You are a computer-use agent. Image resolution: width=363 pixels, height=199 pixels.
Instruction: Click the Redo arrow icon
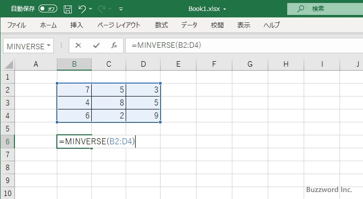tap(102, 9)
